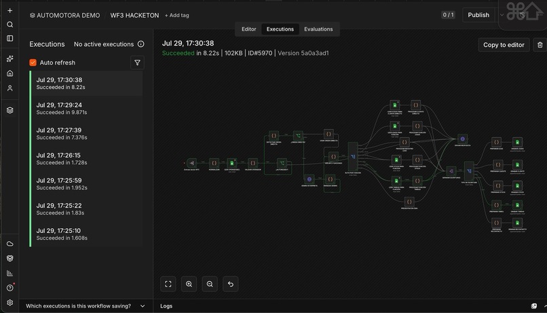Click the WF3 HACKETON workflow name
The height and width of the screenshot is (313, 547).
pos(134,16)
